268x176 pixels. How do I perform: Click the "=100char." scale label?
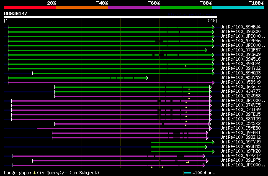(x=204, y=173)
